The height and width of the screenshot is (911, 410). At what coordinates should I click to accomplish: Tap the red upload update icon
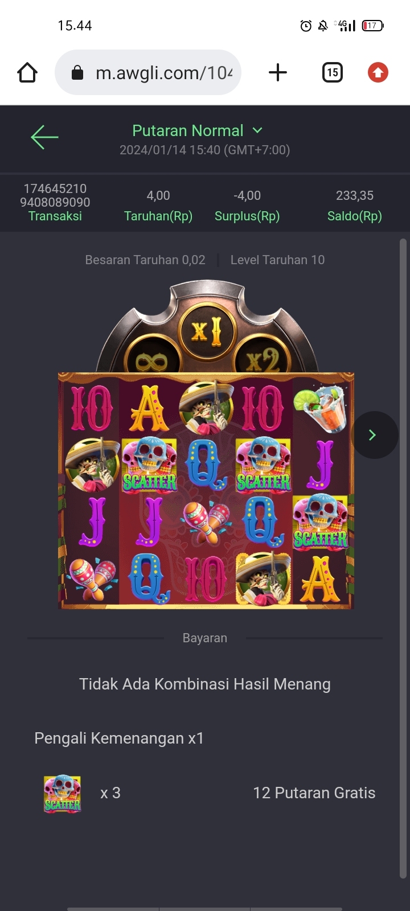click(378, 73)
